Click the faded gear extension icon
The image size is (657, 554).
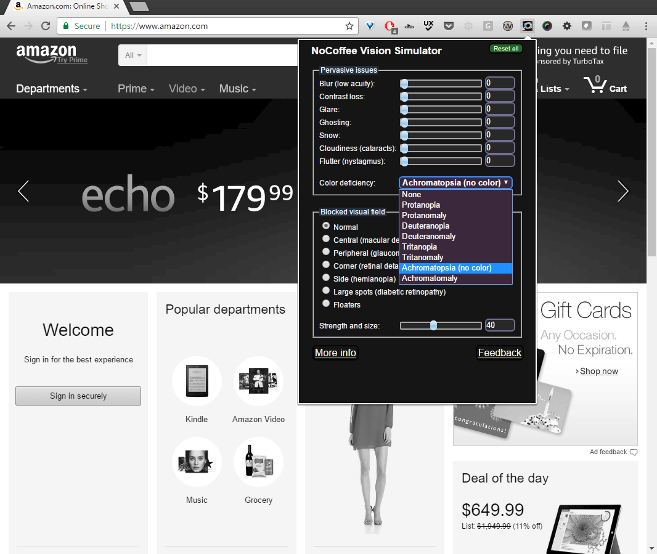click(x=468, y=26)
